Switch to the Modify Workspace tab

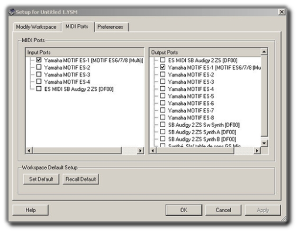coord(36,27)
